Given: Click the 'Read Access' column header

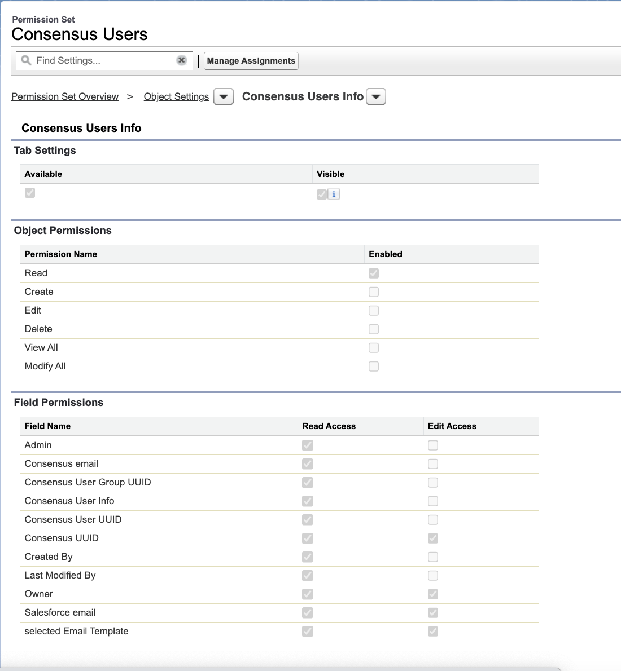Looking at the screenshot, I should (x=329, y=426).
